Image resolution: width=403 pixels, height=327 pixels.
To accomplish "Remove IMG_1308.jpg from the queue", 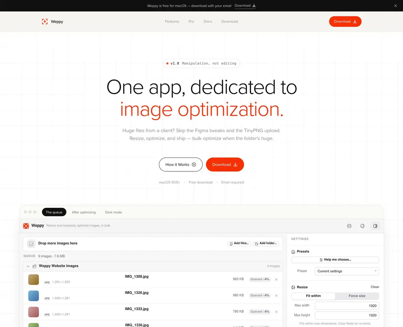I will click(x=276, y=280).
